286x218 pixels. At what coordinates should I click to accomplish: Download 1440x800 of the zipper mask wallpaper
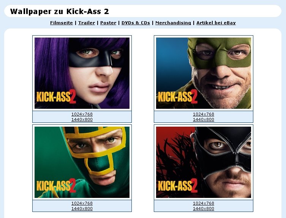[203, 209]
